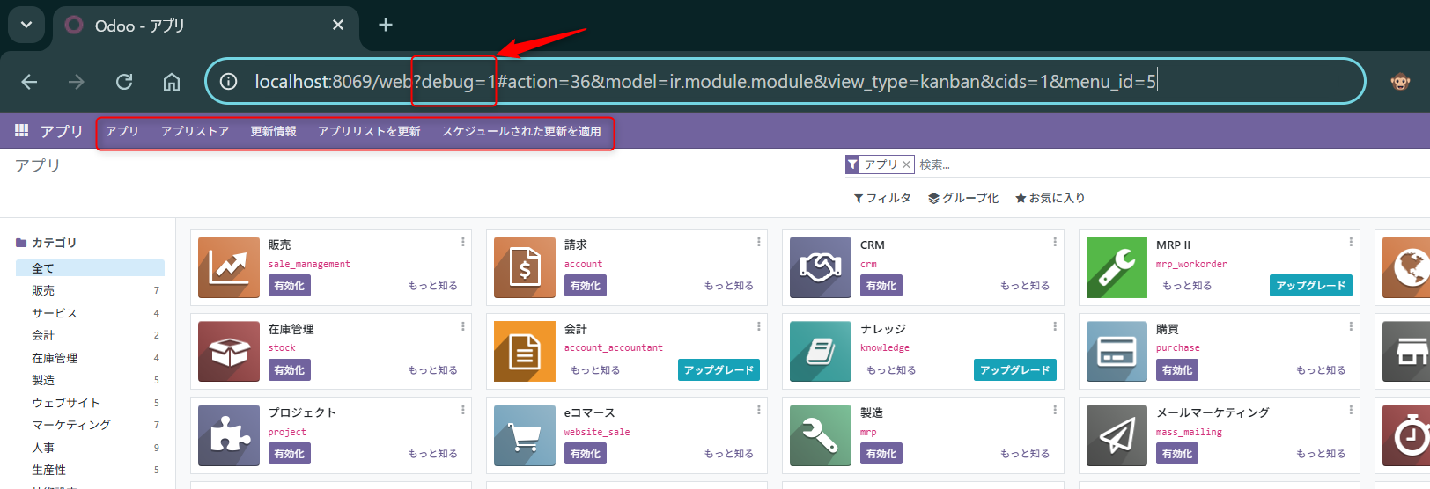Learn more about the プロジェクト module
The height and width of the screenshot is (489, 1430).
[x=432, y=454]
